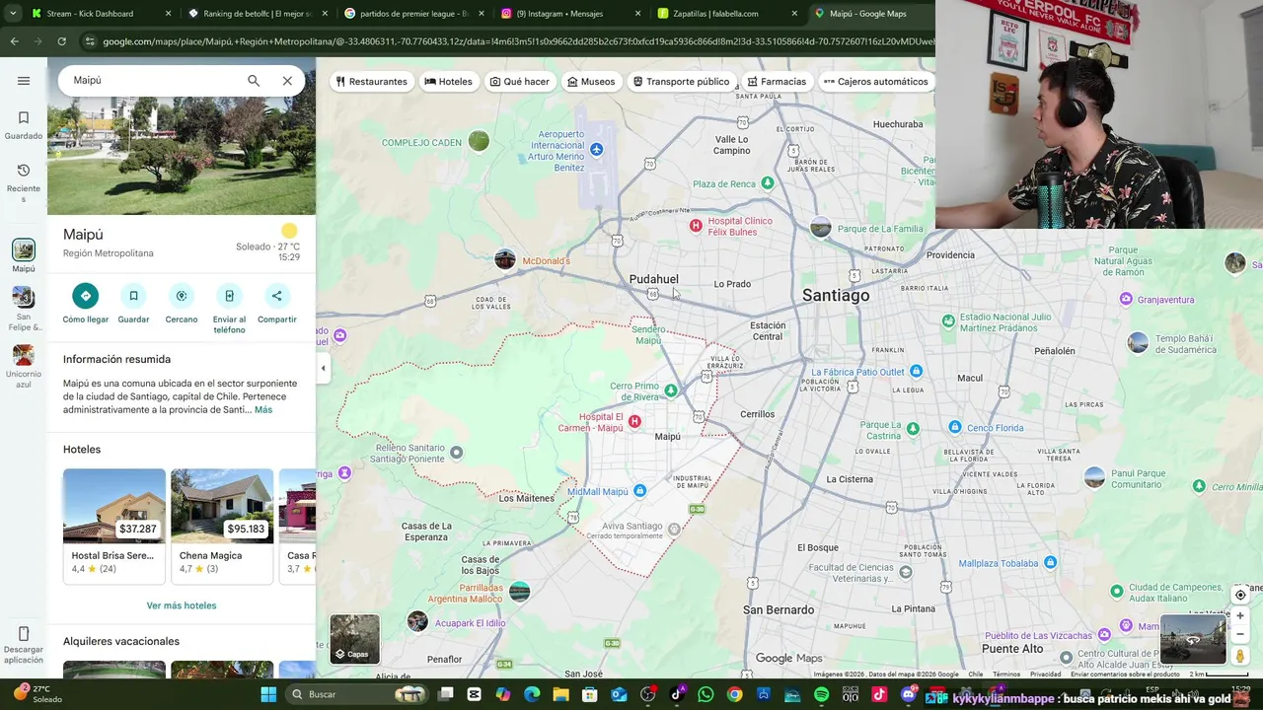The image size is (1263, 710).
Task: Select the Transporte público chip
Action: pyautogui.click(x=682, y=82)
